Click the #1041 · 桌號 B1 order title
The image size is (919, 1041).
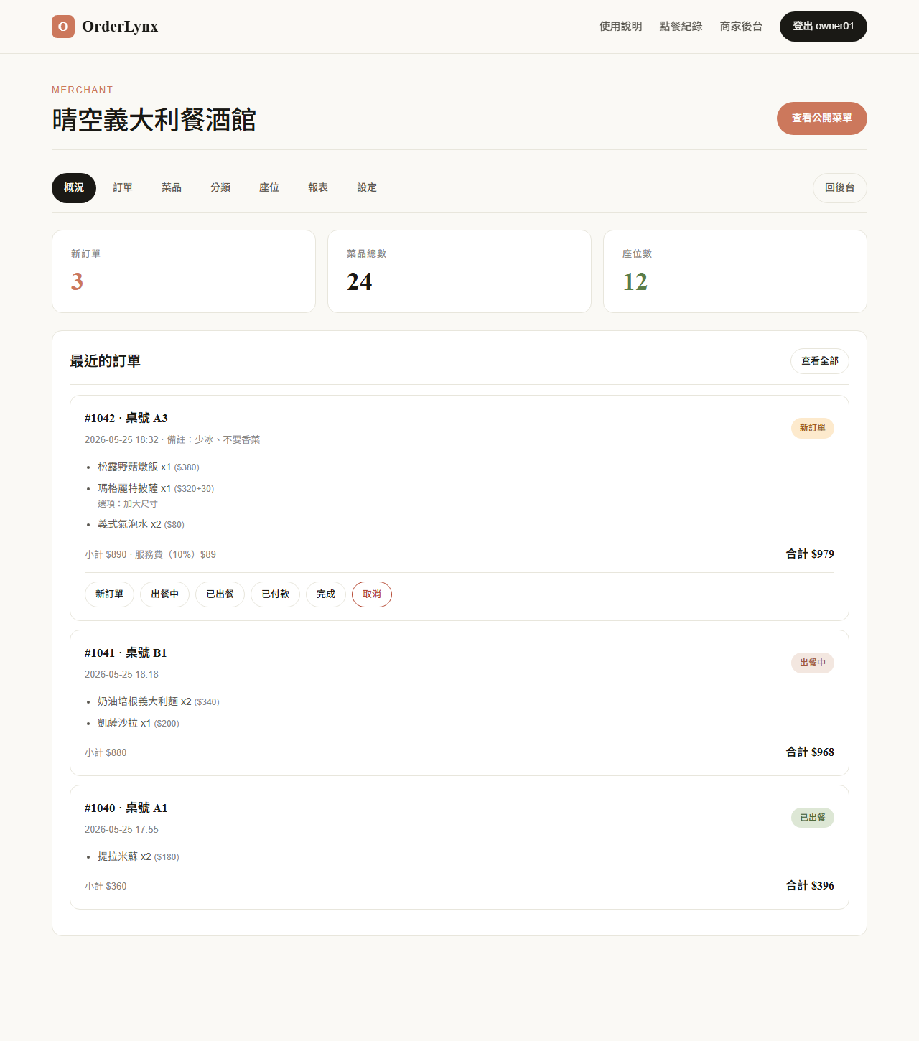tap(126, 653)
